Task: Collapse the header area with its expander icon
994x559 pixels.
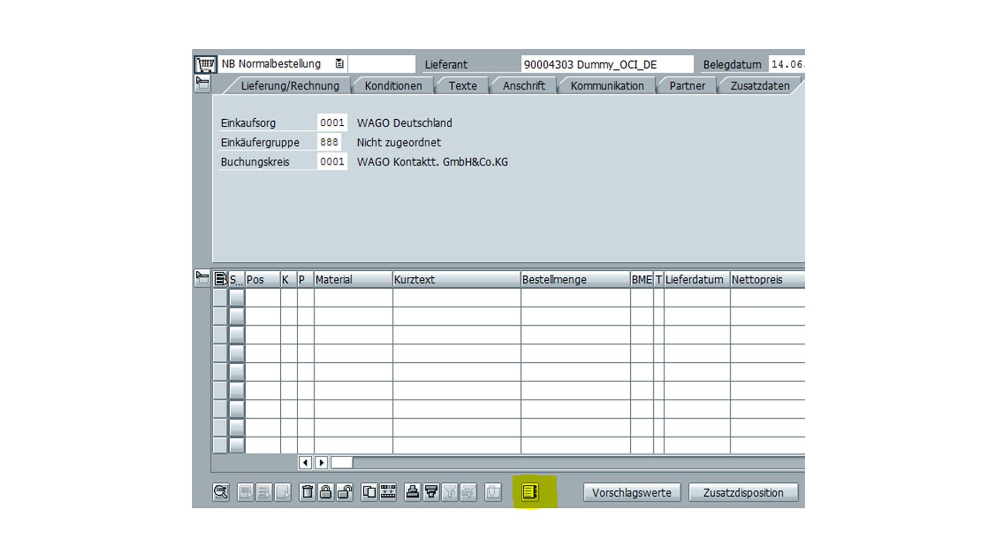Action: (x=203, y=84)
